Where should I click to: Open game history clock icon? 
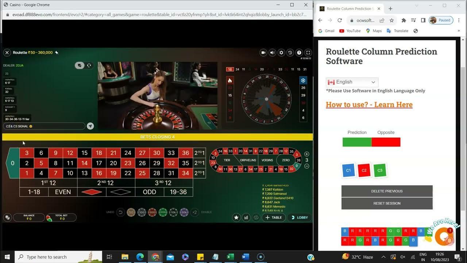click(290, 53)
